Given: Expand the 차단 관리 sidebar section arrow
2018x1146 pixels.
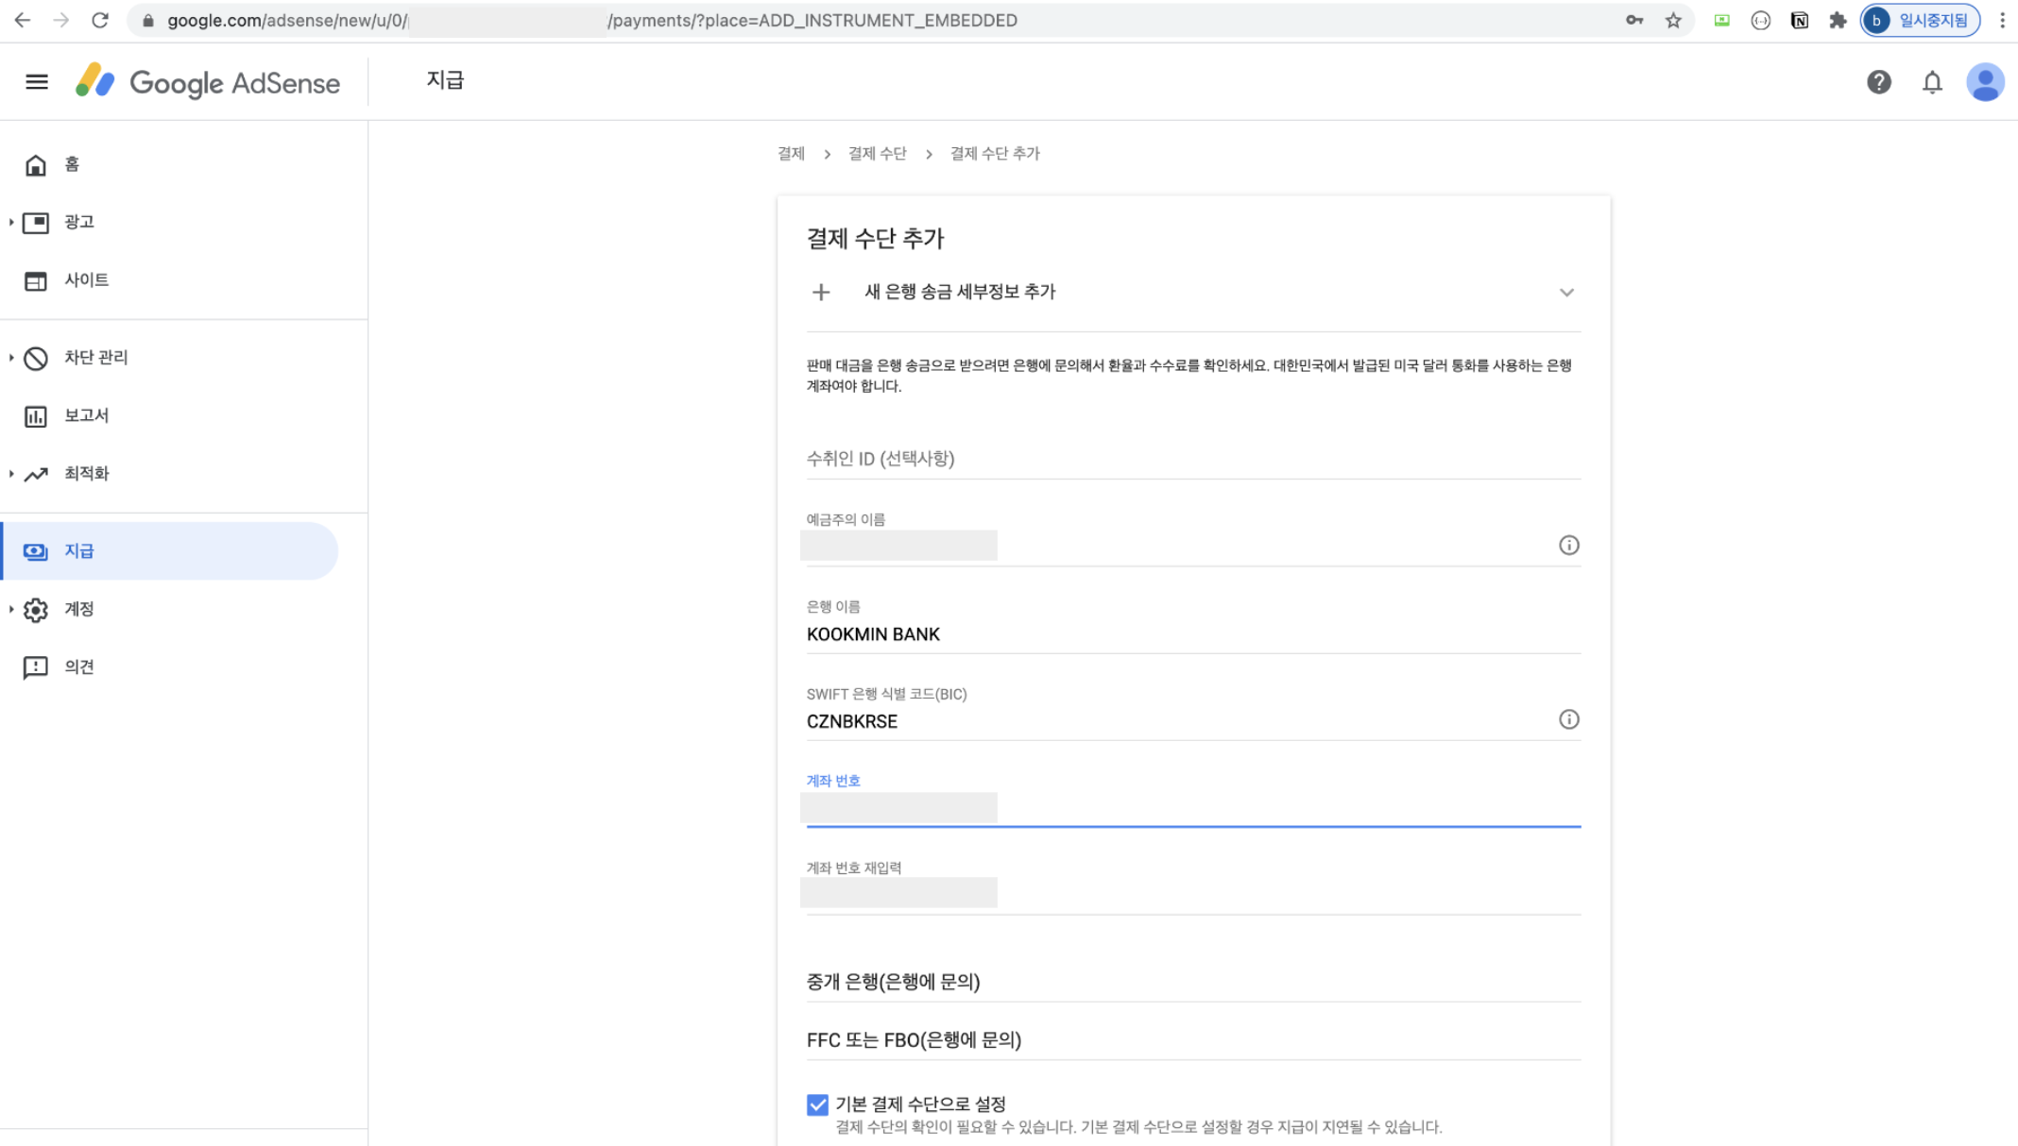Looking at the screenshot, I should pyautogui.click(x=11, y=358).
